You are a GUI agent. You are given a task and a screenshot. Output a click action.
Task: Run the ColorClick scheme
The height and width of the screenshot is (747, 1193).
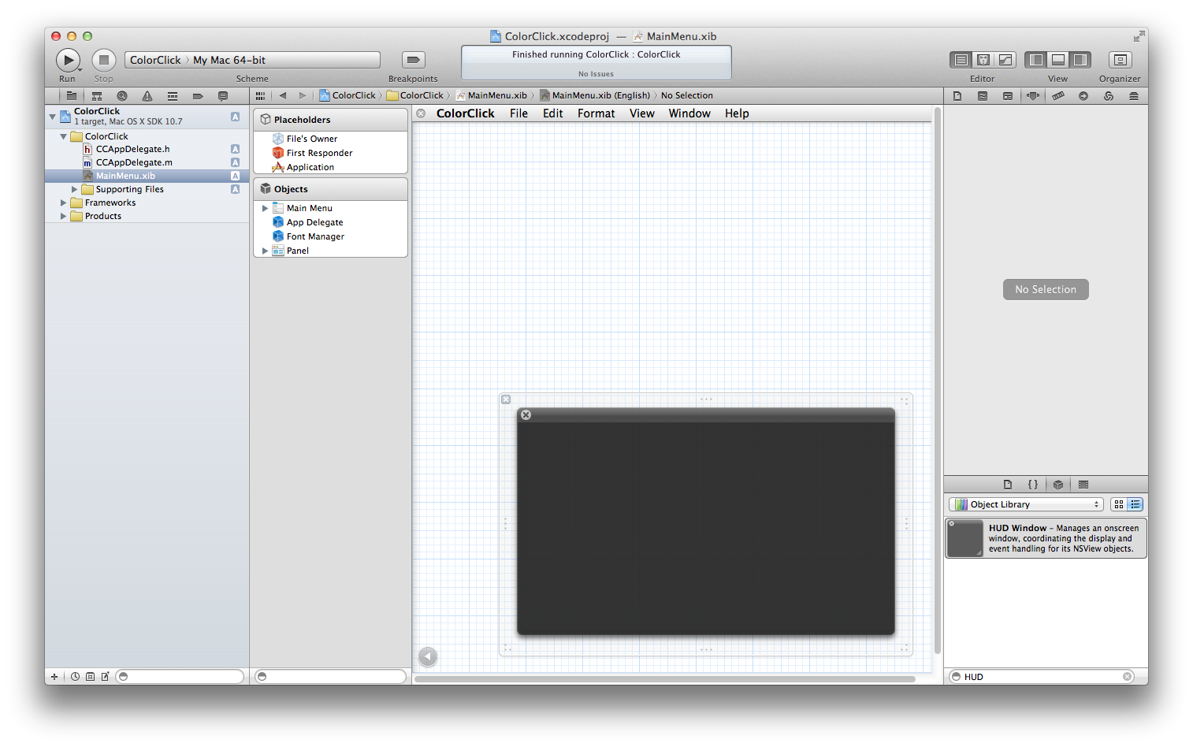[68, 60]
